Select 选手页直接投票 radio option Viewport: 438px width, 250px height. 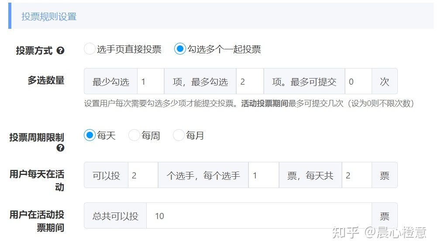pyautogui.click(x=90, y=49)
